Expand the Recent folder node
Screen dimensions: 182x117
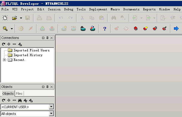[4, 60]
